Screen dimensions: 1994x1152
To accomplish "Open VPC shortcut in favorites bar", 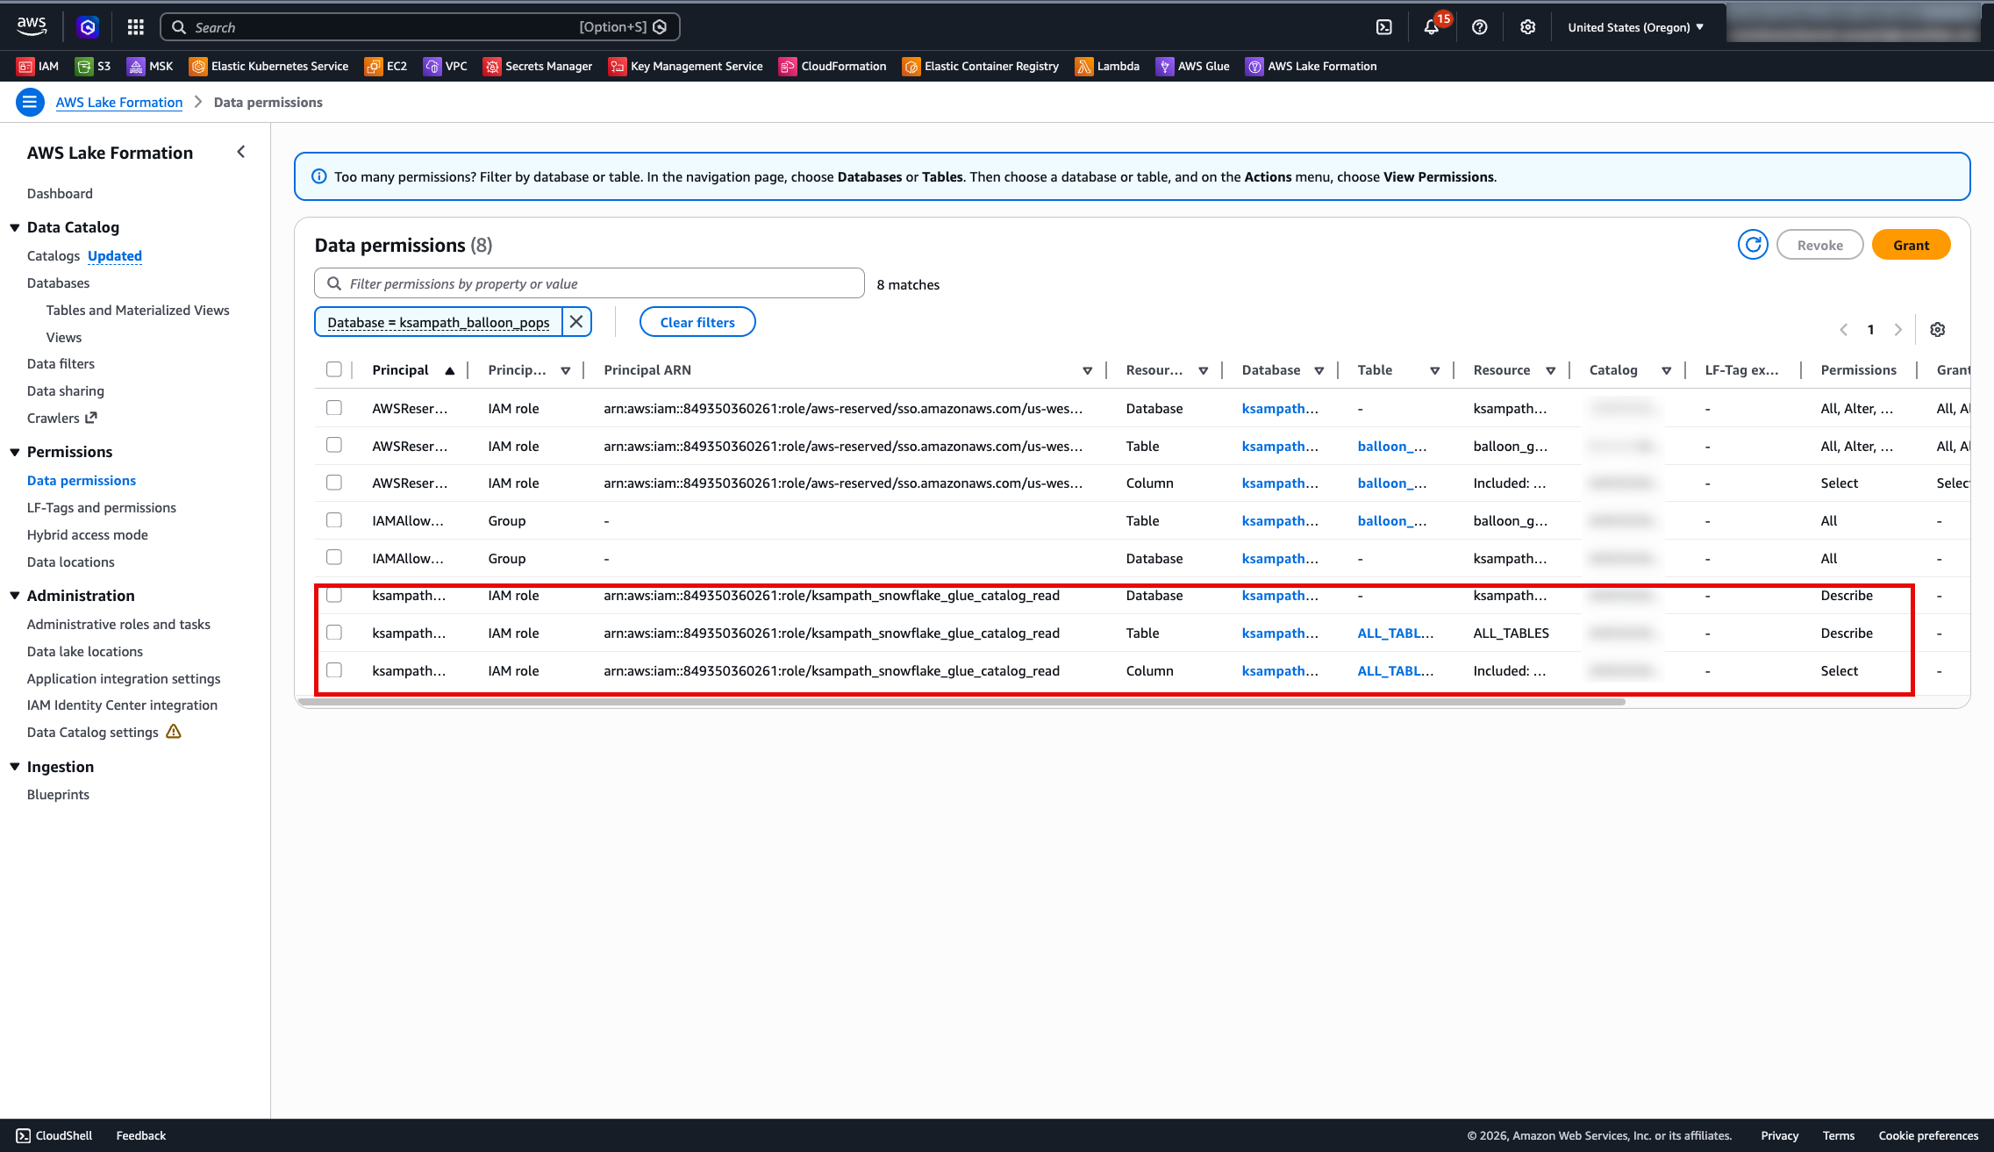I will pos(445,66).
